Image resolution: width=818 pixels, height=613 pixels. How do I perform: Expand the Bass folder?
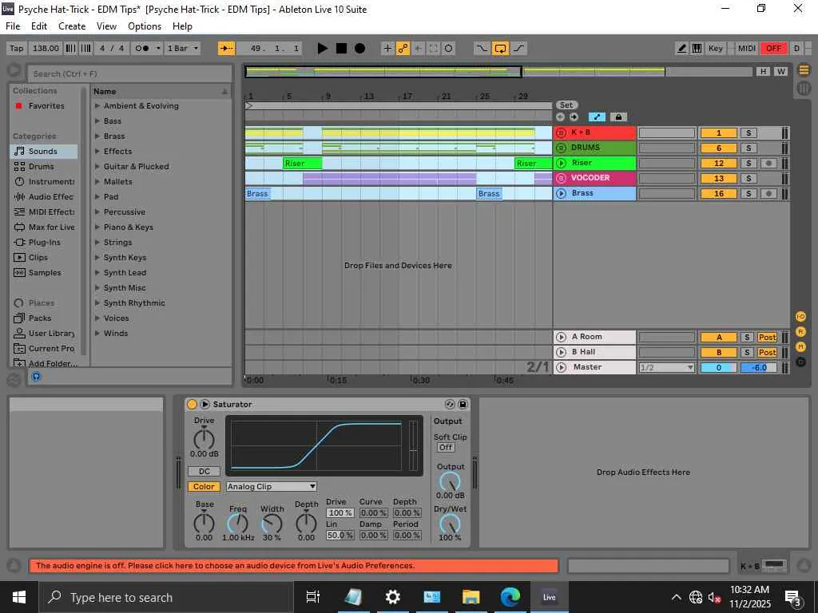pos(97,121)
